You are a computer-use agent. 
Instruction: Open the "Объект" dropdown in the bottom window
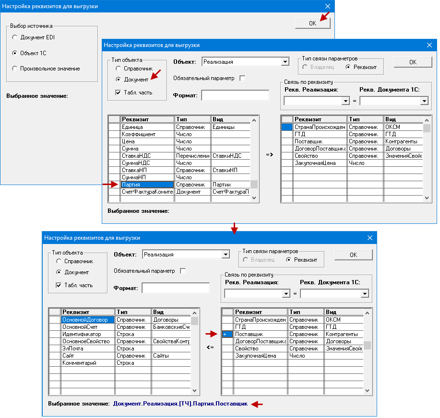coord(226,254)
